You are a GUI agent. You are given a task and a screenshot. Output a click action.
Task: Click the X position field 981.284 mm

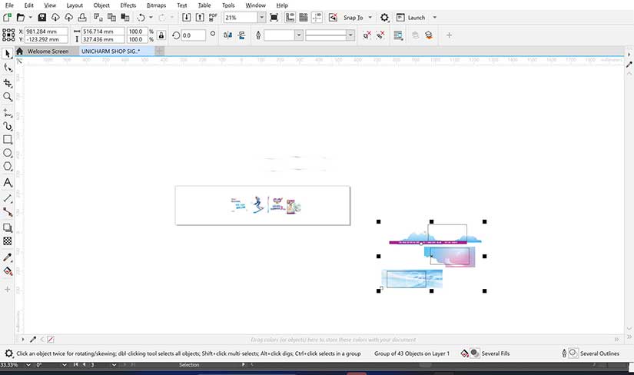[45, 32]
